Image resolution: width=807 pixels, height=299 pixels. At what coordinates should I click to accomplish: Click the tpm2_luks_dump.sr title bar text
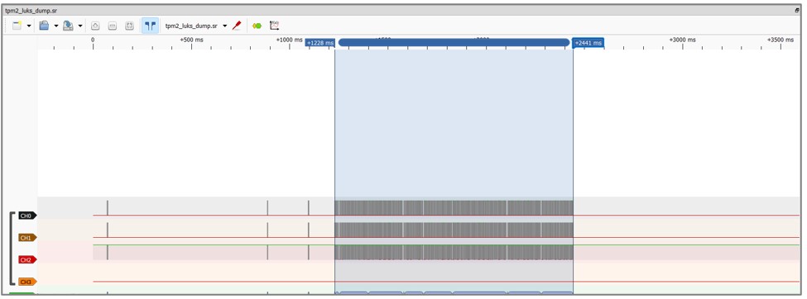[31, 10]
